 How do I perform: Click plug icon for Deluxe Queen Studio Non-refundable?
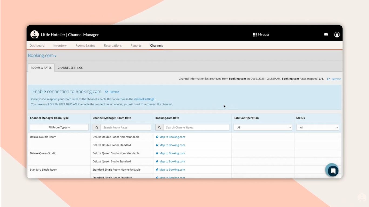point(157,153)
